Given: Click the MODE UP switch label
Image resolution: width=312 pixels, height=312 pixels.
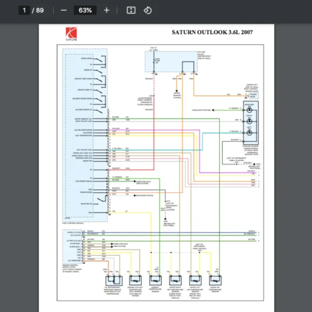Looking at the screenshot, I should click(x=88, y=70).
